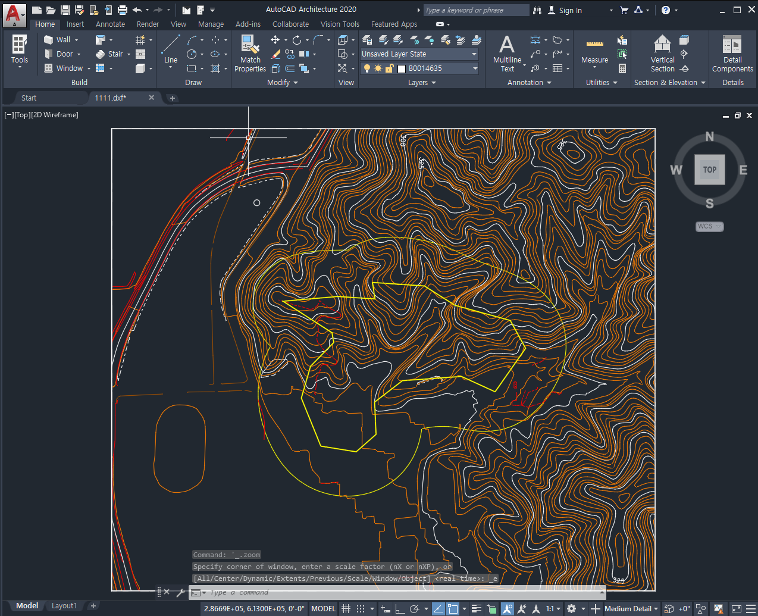Switch to the Layout1 tab
The image size is (758, 616).
point(64,605)
